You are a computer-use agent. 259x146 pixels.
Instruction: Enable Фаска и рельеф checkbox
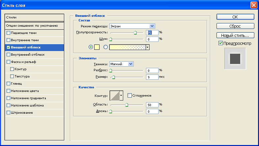(9, 62)
